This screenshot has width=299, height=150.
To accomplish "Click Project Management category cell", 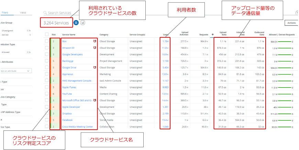I will click(x=111, y=61).
